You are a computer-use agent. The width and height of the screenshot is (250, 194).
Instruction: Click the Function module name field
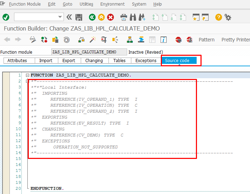coord(89,52)
